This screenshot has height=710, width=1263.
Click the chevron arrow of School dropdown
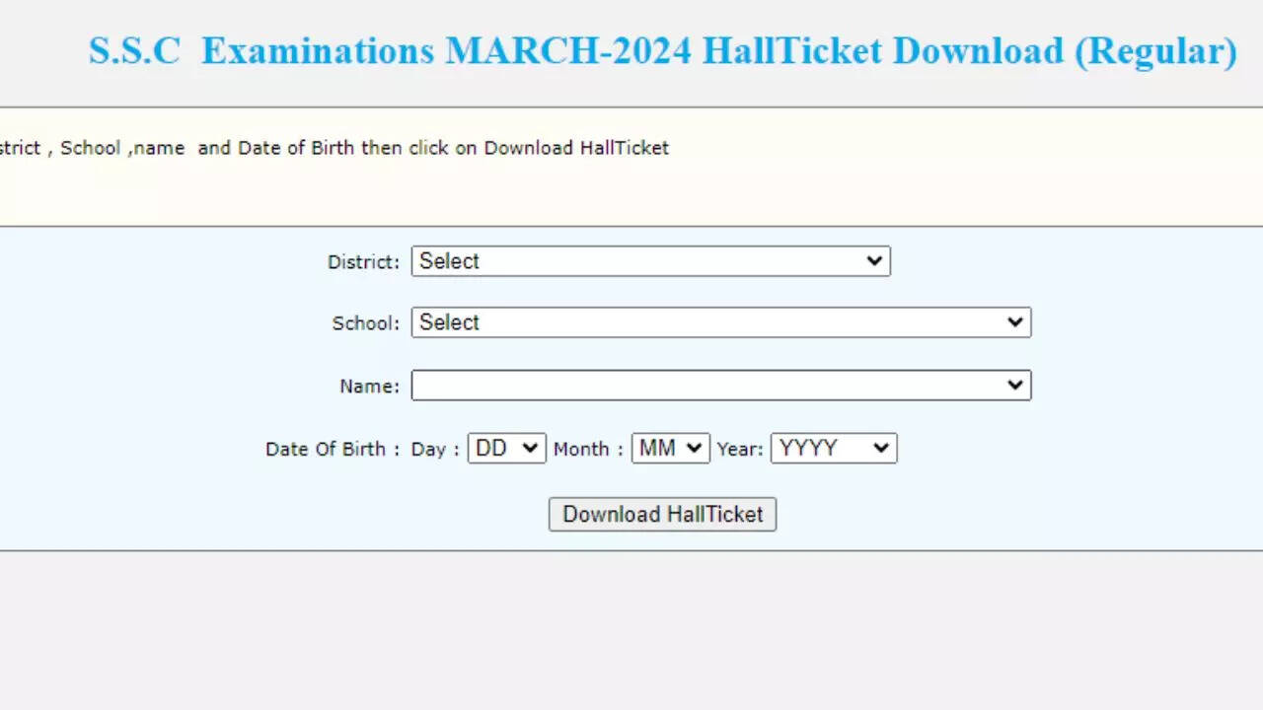1014,322
